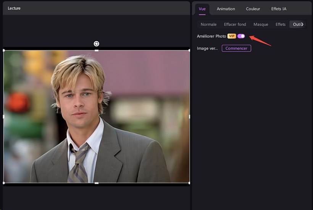Select the Normale sub-tab
The height and width of the screenshot is (210, 313).
pos(208,24)
